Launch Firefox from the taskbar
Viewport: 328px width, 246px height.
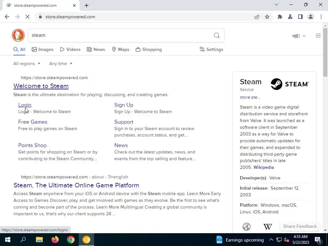[55, 240]
